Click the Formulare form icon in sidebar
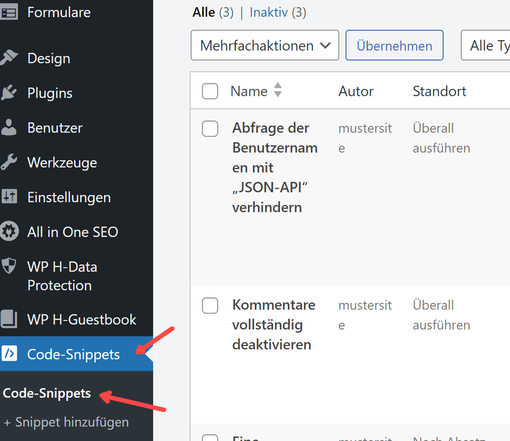This screenshot has height=441, width=510. [9, 12]
